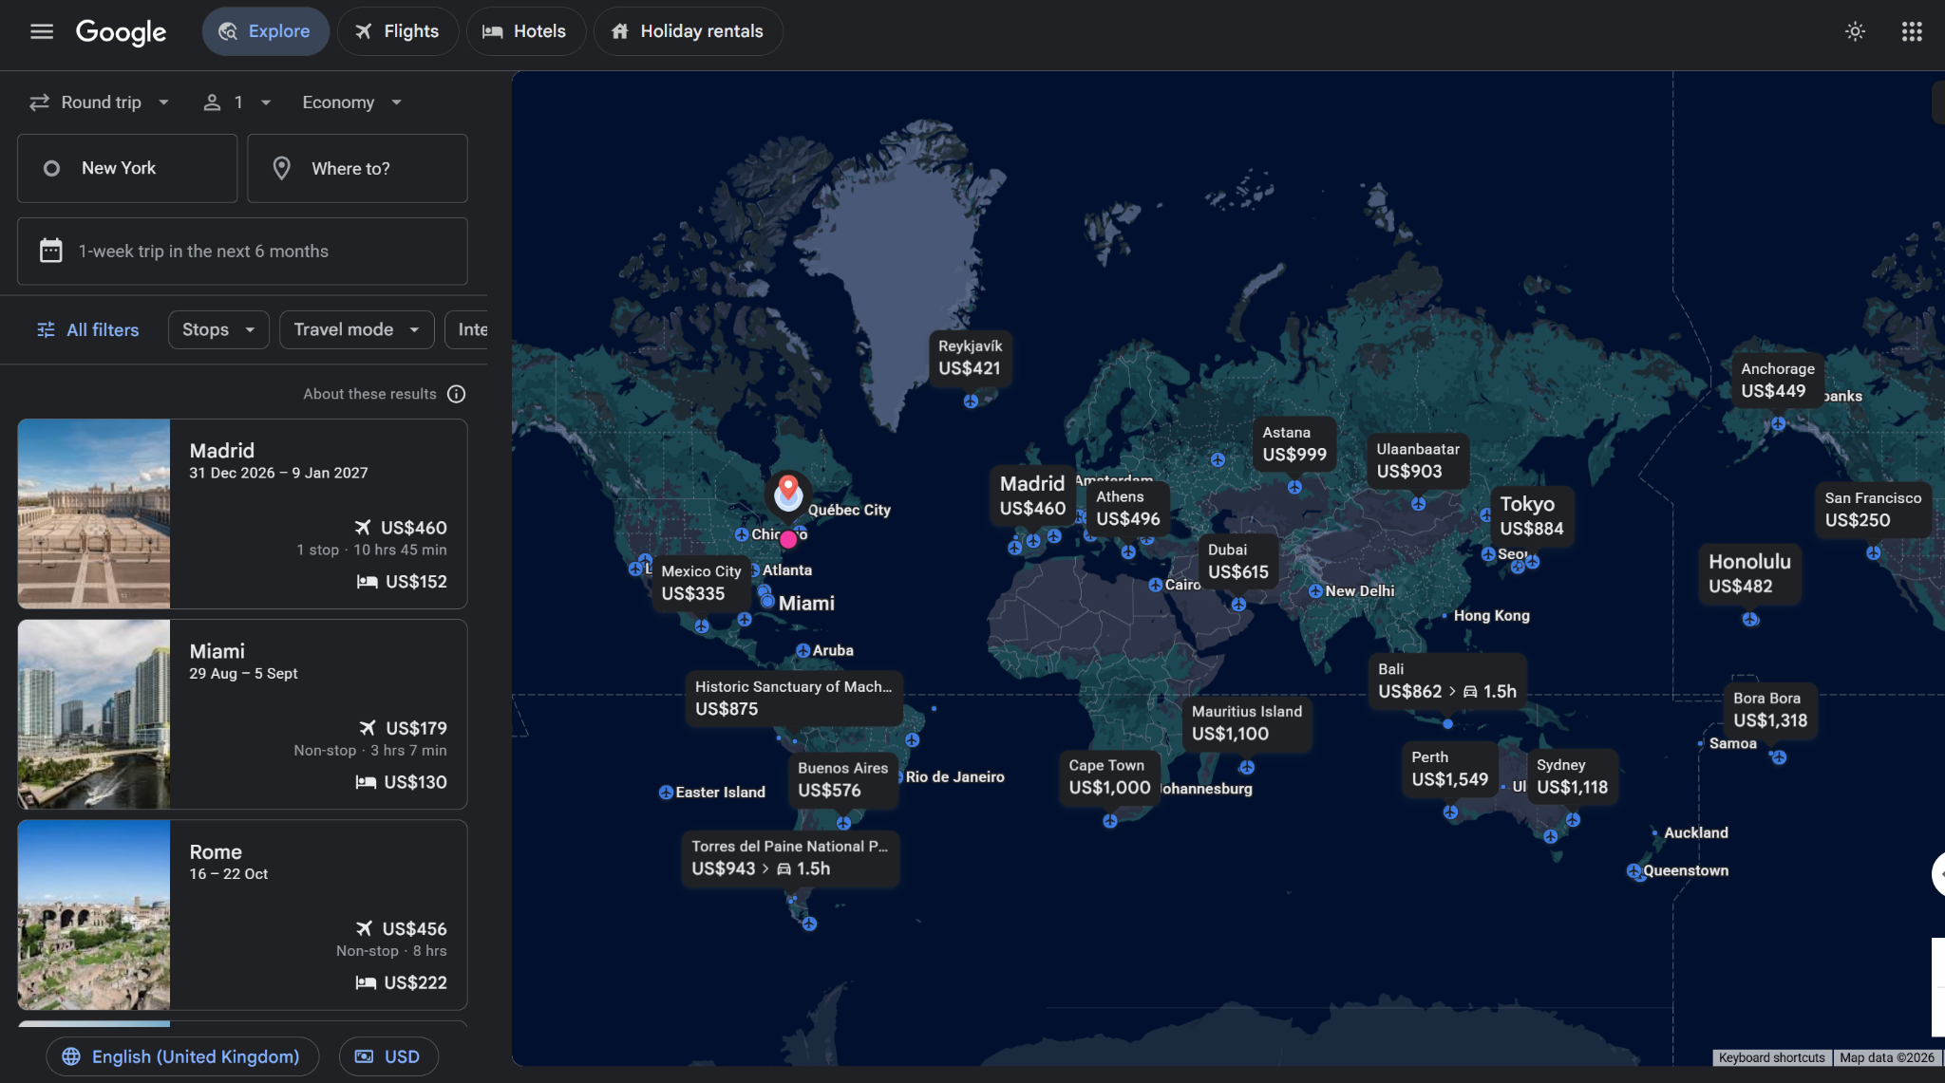The width and height of the screenshot is (1945, 1083).
Task: Click the Samoa map label
Action: 1732,744
